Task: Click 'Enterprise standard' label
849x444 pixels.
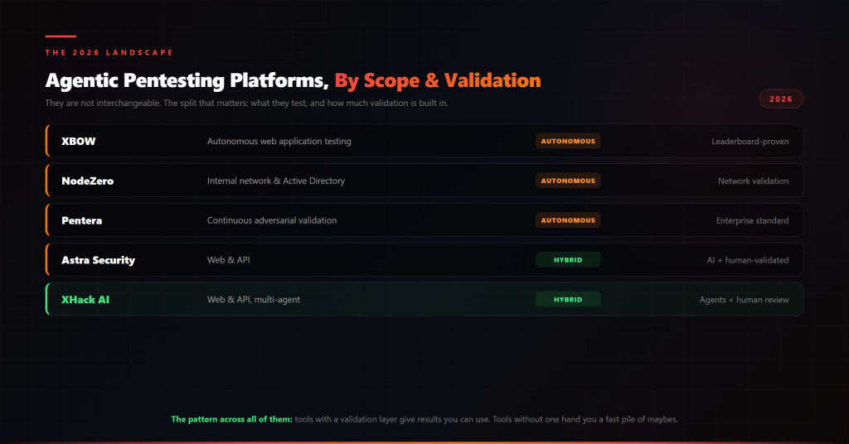Action: (752, 220)
